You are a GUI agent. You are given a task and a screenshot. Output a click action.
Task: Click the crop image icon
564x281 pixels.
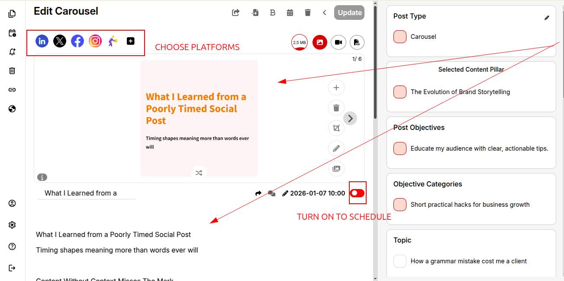pos(336,128)
